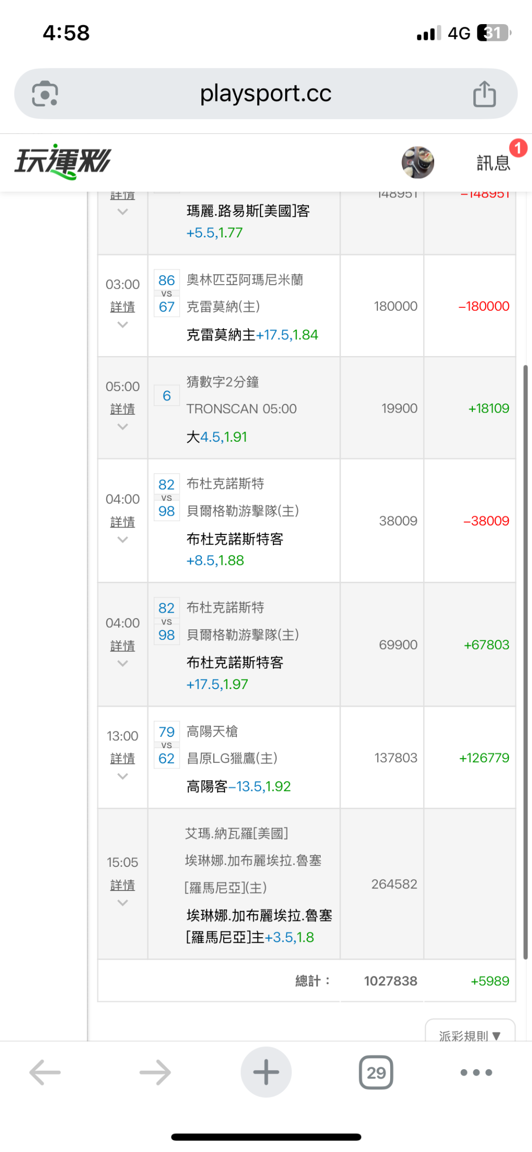Tap the camera search icon in address bar
This screenshot has width=532, height=1152.
click(x=45, y=94)
